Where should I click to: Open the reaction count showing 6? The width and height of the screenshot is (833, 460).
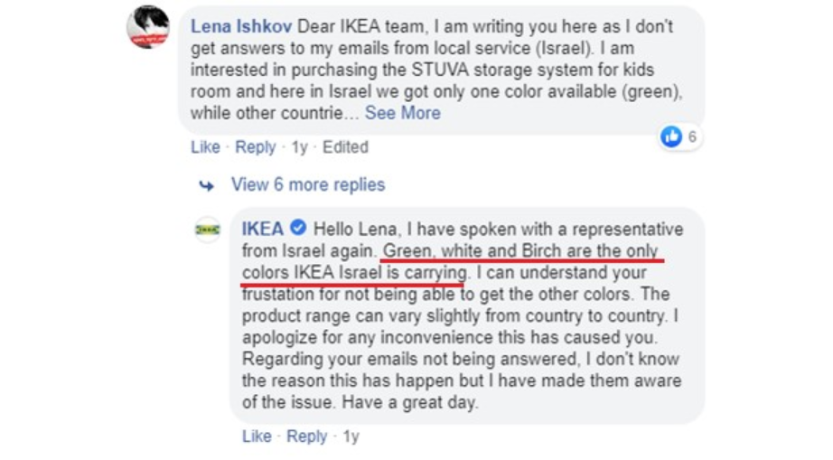click(692, 136)
